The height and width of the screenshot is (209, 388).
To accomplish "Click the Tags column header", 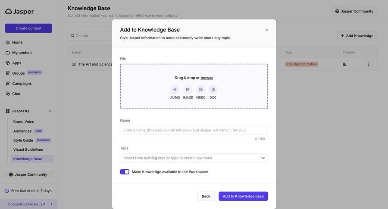I will pyautogui.click(x=288, y=52).
